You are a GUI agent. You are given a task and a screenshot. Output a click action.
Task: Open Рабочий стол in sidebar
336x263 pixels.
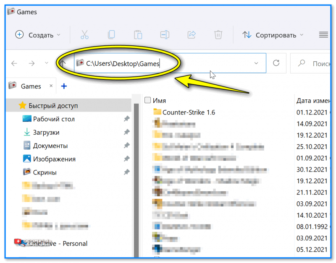click(54, 119)
